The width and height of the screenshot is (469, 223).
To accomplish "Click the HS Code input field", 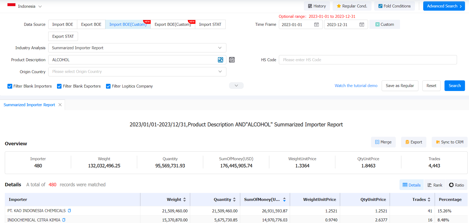I will coord(368,60).
